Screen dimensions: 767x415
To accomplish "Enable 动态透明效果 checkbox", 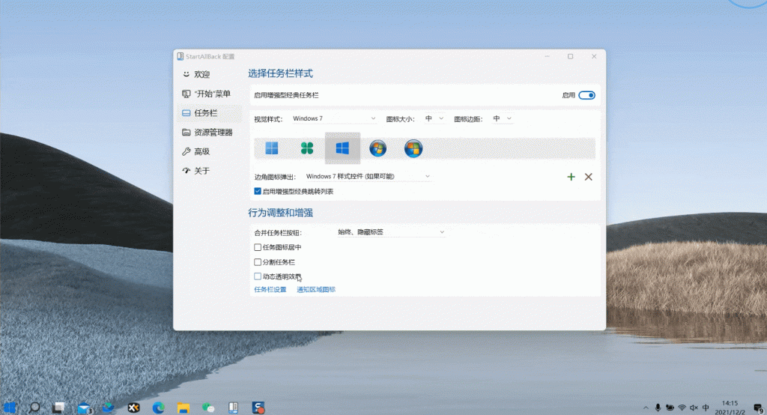I will [258, 276].
